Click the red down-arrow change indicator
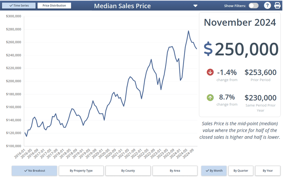Screen dimensions: 283x178 pos(210,72)
